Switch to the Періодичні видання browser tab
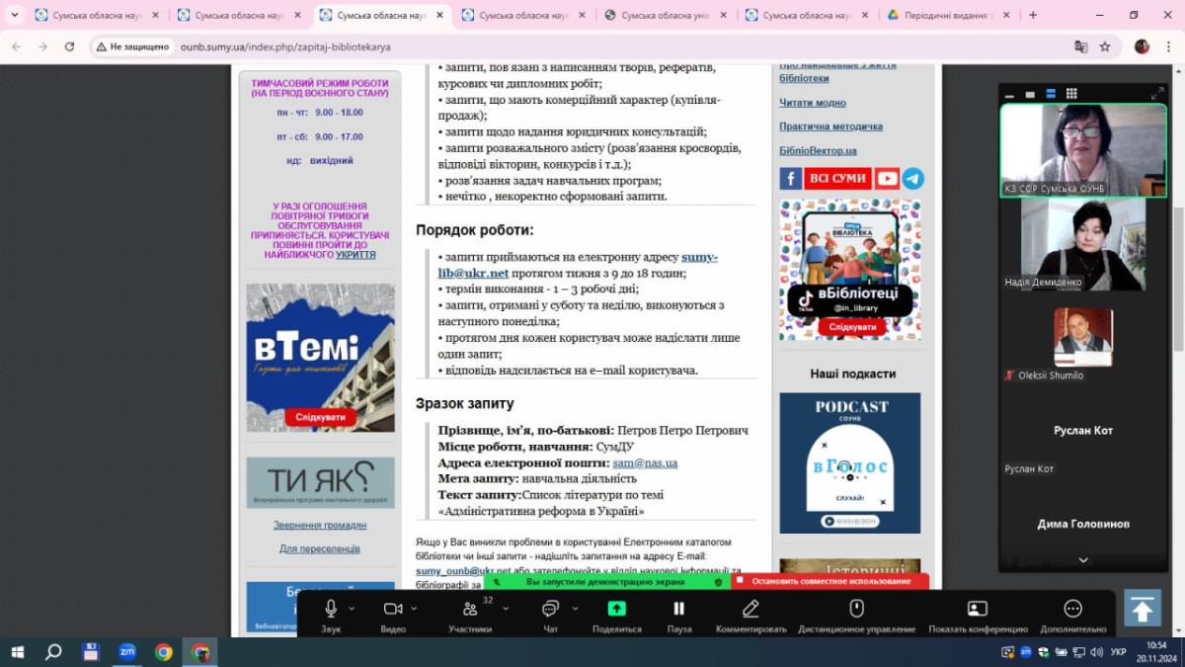 coord(946,15)
